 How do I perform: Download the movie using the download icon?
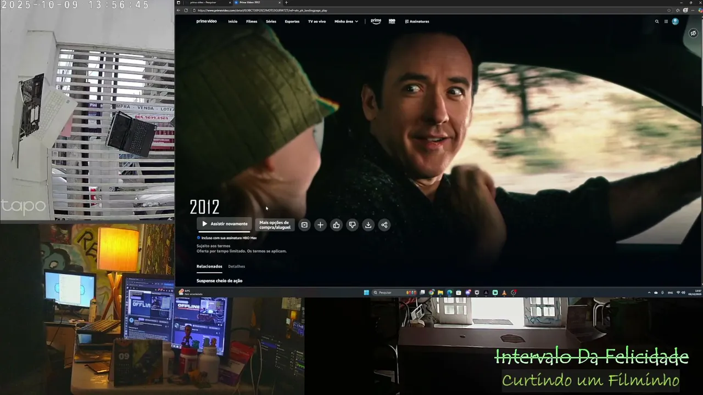(x=368, y=225)
